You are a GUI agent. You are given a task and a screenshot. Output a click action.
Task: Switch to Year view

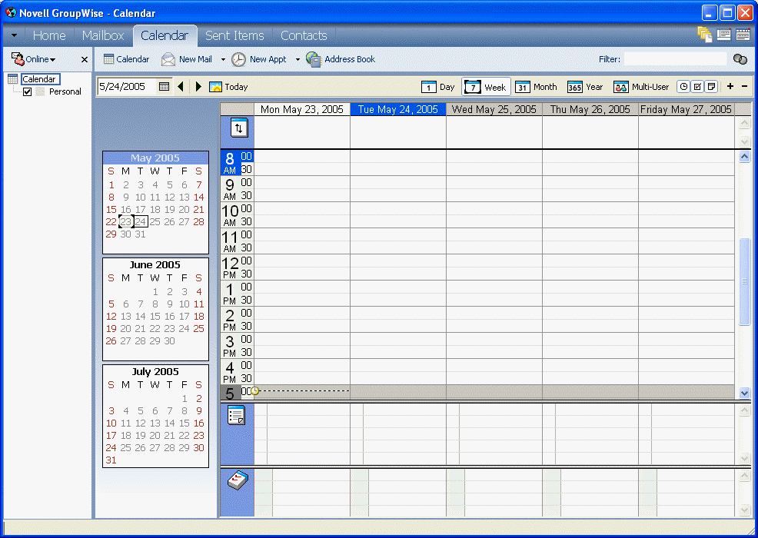tap(585, 87)
